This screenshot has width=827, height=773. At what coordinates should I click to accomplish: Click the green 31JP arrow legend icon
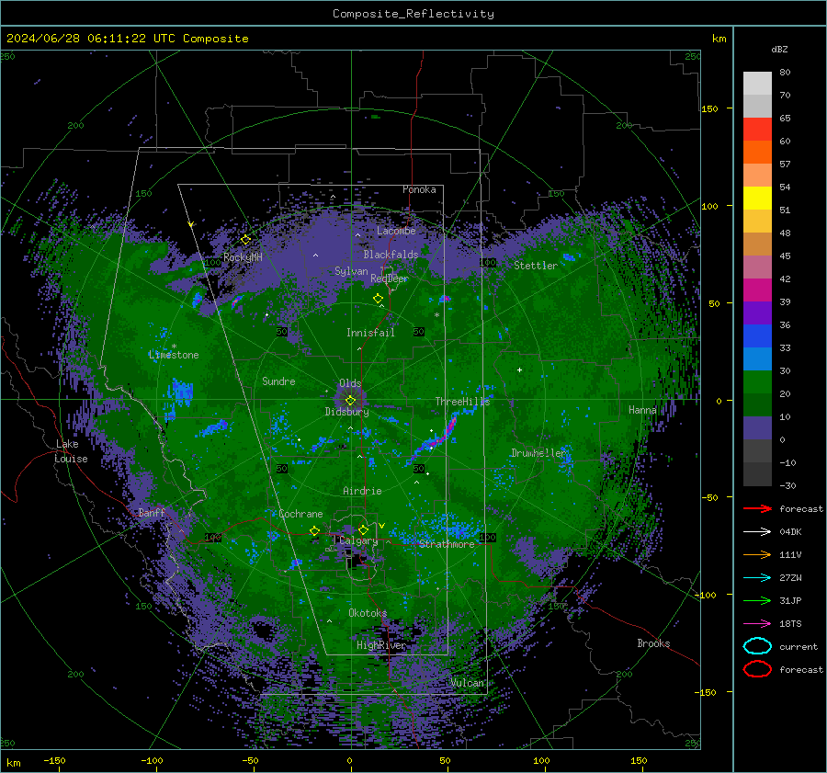click(x=757, y=600)
